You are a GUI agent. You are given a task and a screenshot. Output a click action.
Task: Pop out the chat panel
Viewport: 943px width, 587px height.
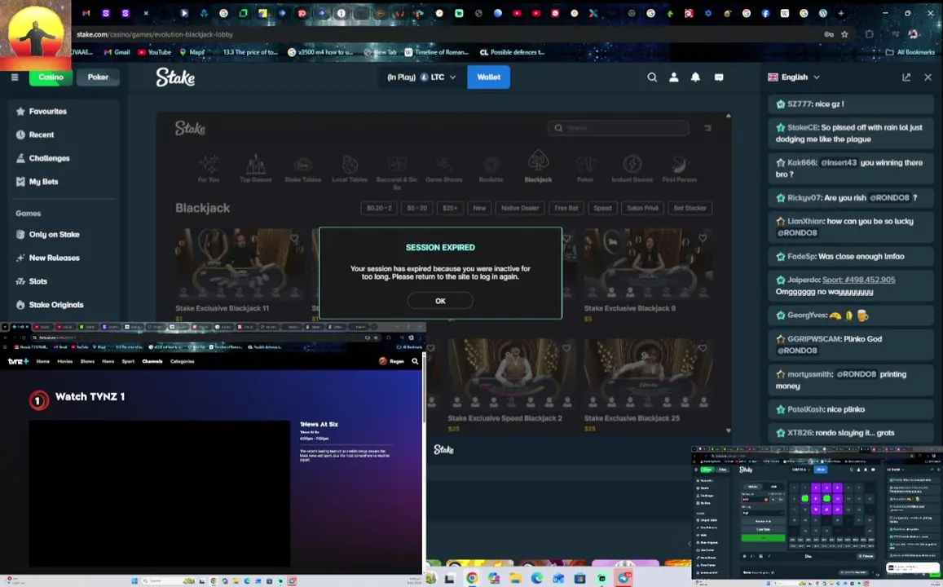[906, 77]
